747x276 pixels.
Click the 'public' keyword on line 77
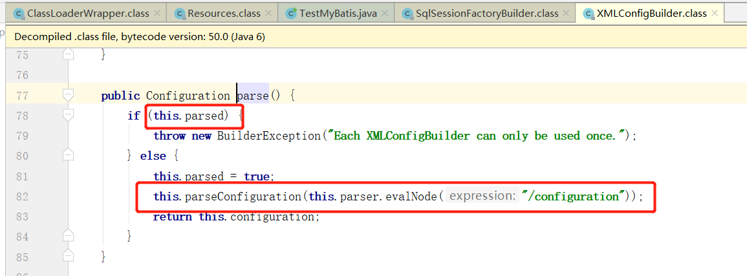120,96
